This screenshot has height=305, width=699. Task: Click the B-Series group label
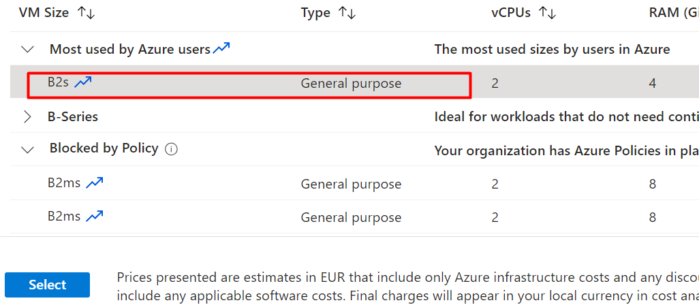pos(73,116)
